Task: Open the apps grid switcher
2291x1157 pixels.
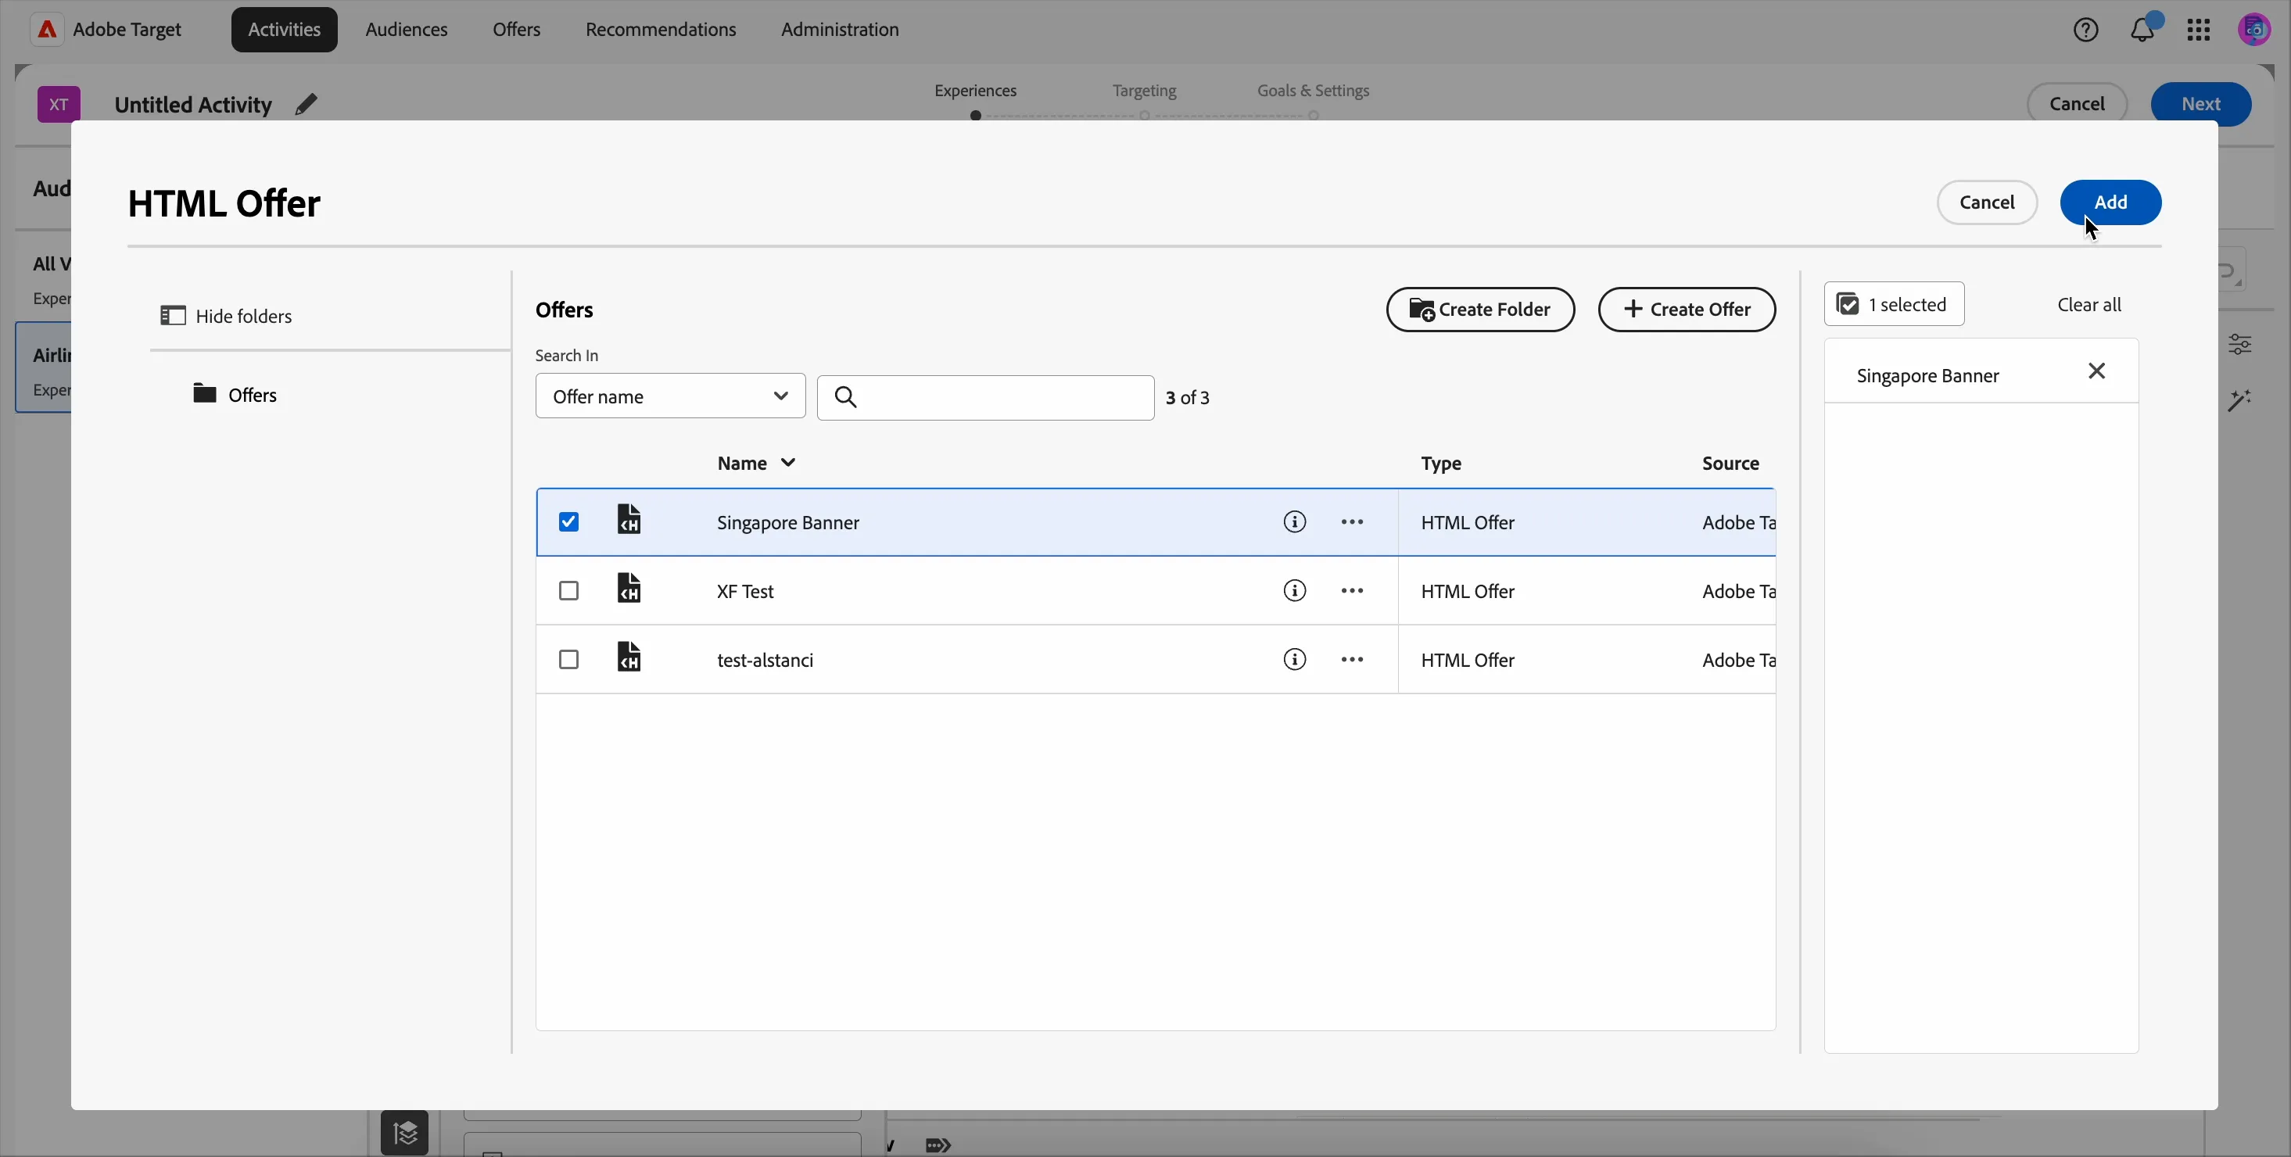Action: 2199,30
